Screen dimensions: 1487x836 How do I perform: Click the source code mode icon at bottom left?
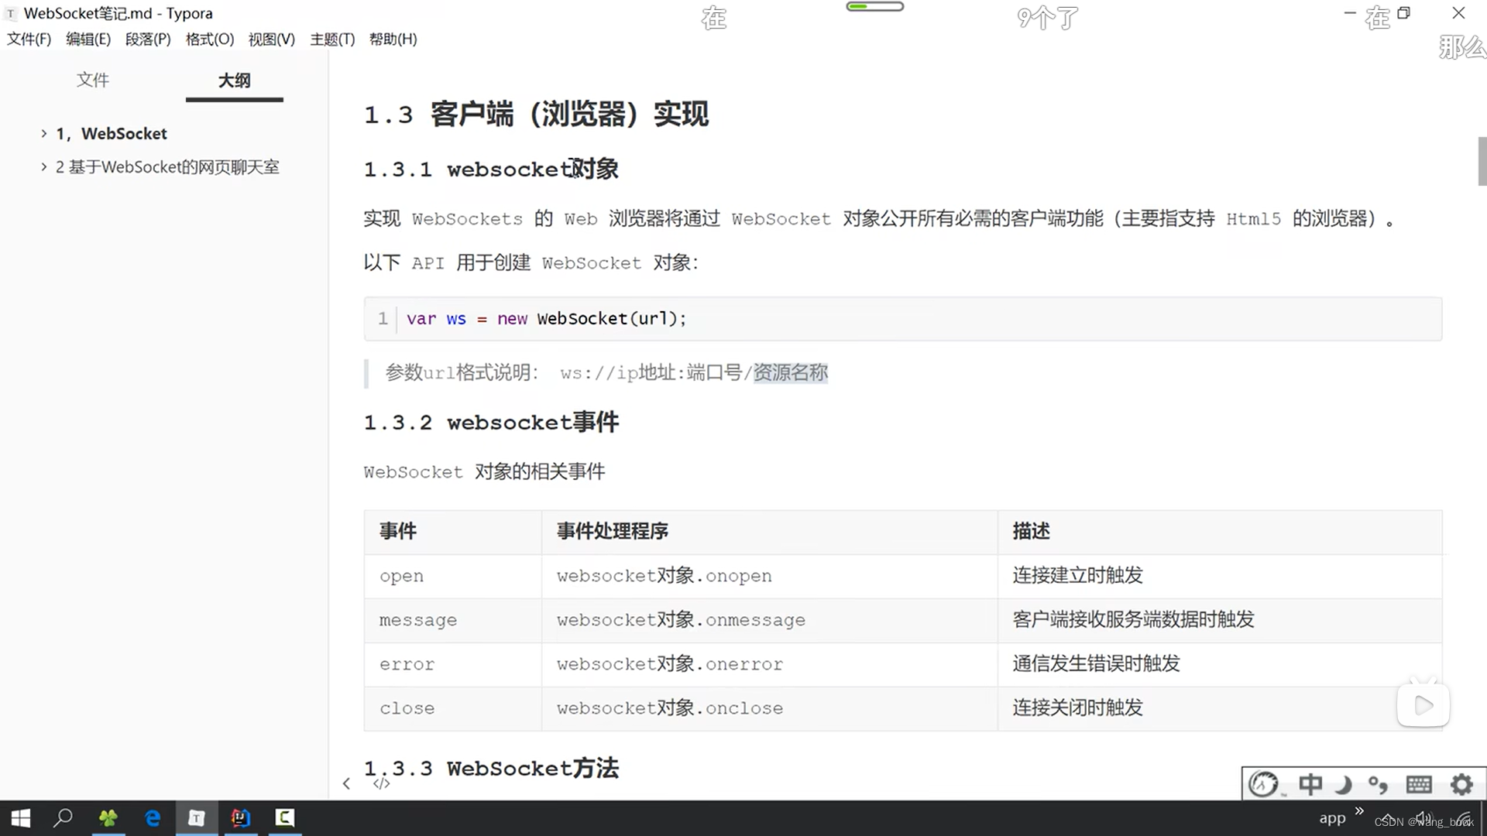381,783
